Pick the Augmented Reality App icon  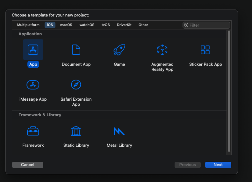click(x=162, y=50)
